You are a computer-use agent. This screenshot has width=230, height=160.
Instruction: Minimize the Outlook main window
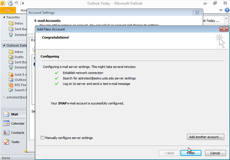[x=205, y=3]
